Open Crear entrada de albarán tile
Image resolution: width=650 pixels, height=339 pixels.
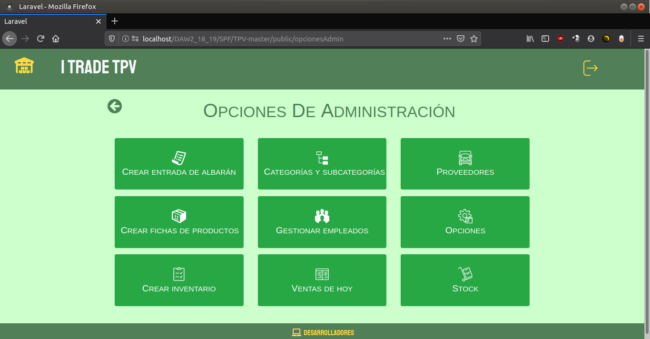[x=179, y=164]
